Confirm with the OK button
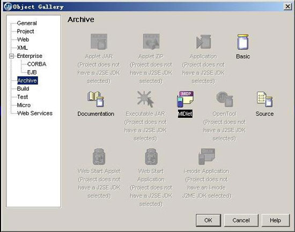Viewport: 295px width, 232px height. click(208, 220)
